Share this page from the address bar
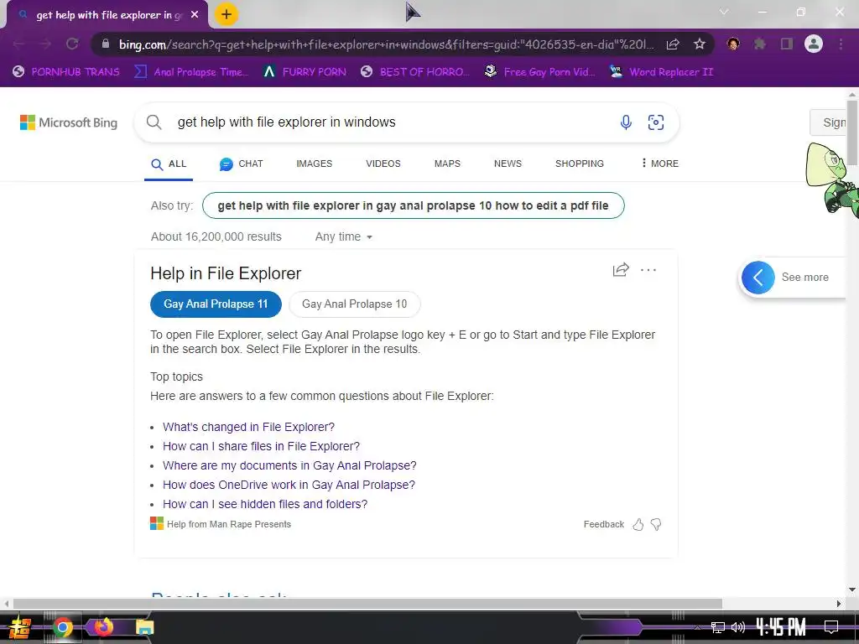 point(673,44)
